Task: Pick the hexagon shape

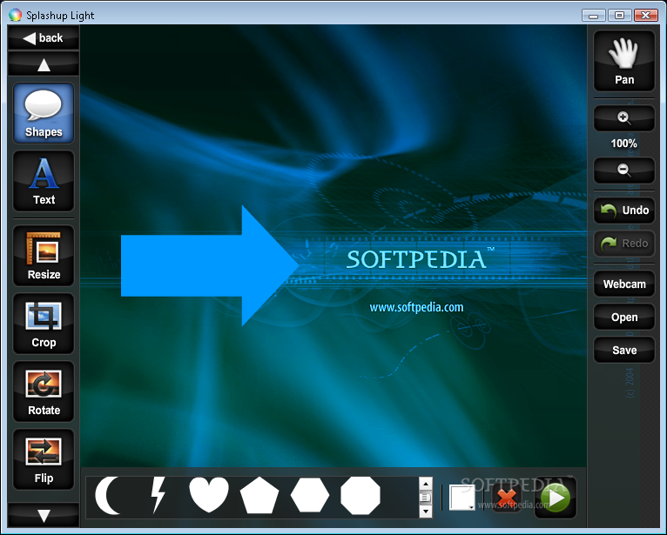Action: 310,495
